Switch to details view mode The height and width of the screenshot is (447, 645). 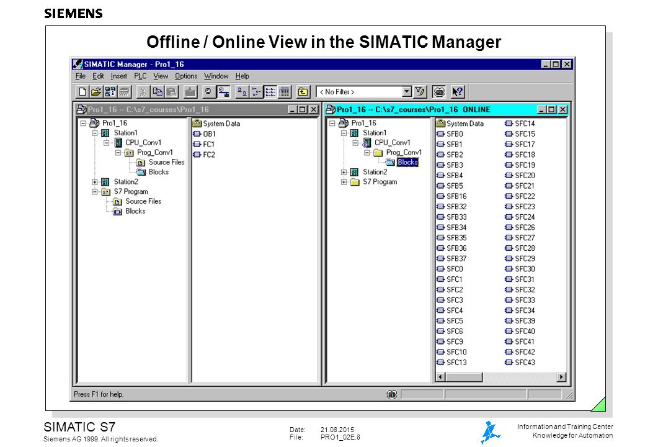click(284, 92)
